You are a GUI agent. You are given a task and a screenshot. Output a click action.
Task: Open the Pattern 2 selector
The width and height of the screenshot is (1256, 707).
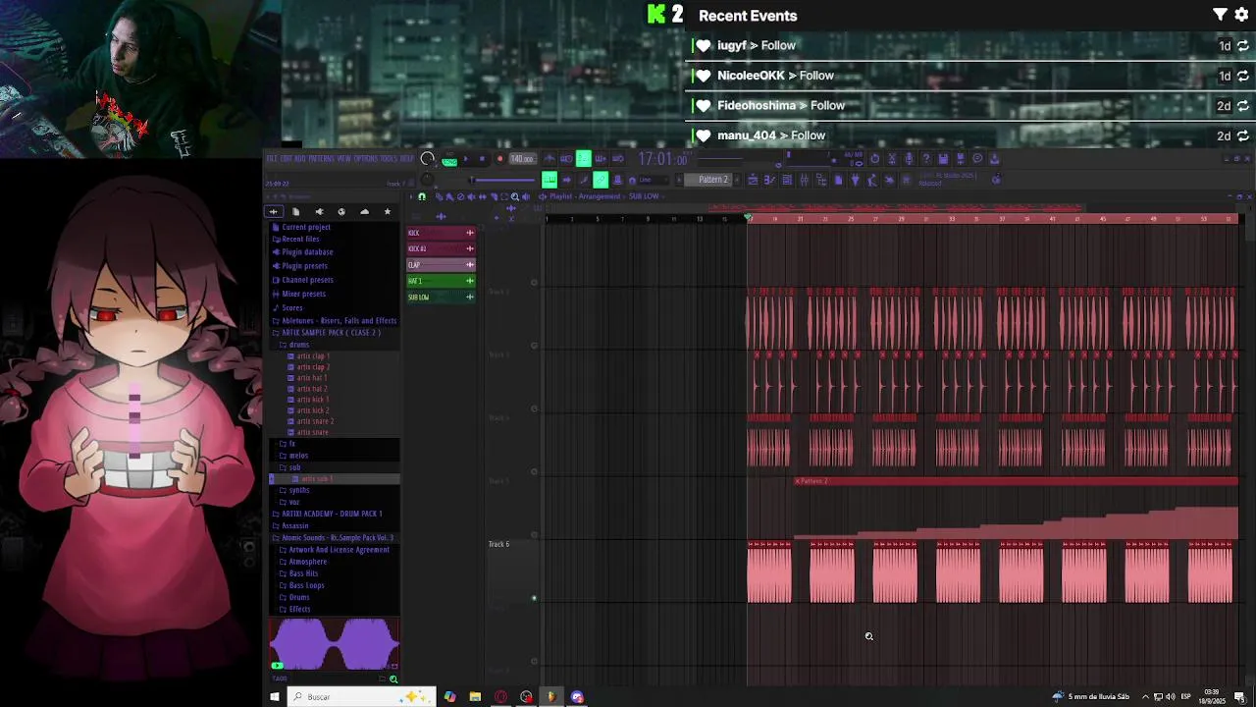[x=713, y=180]
